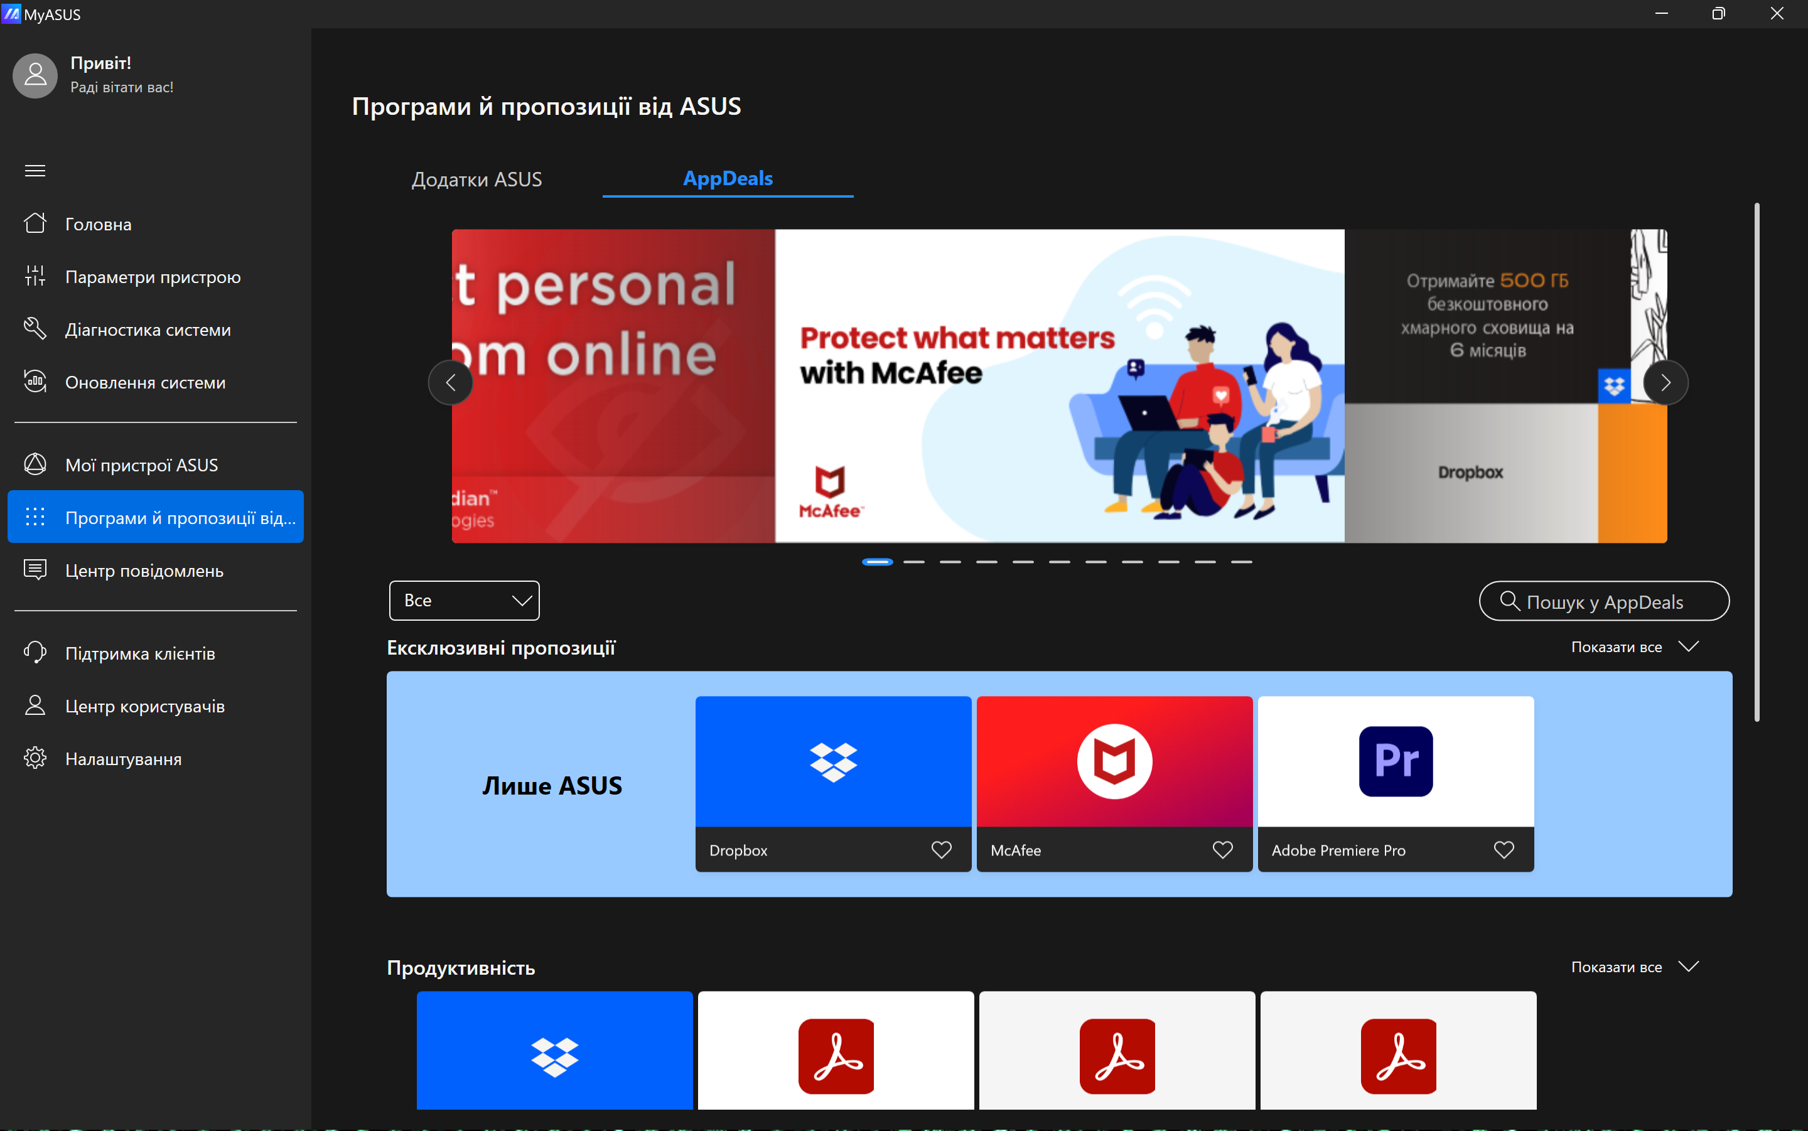Favorite Dropbox with heart icon
Screen dimensions: 1808x1131
[x=941, y=850]
